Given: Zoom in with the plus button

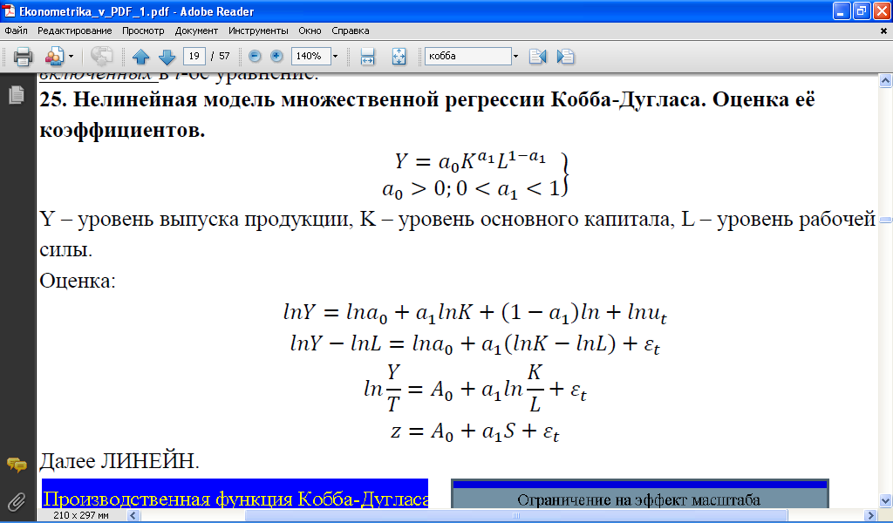Looking at the screenshot, I should 276,56.
